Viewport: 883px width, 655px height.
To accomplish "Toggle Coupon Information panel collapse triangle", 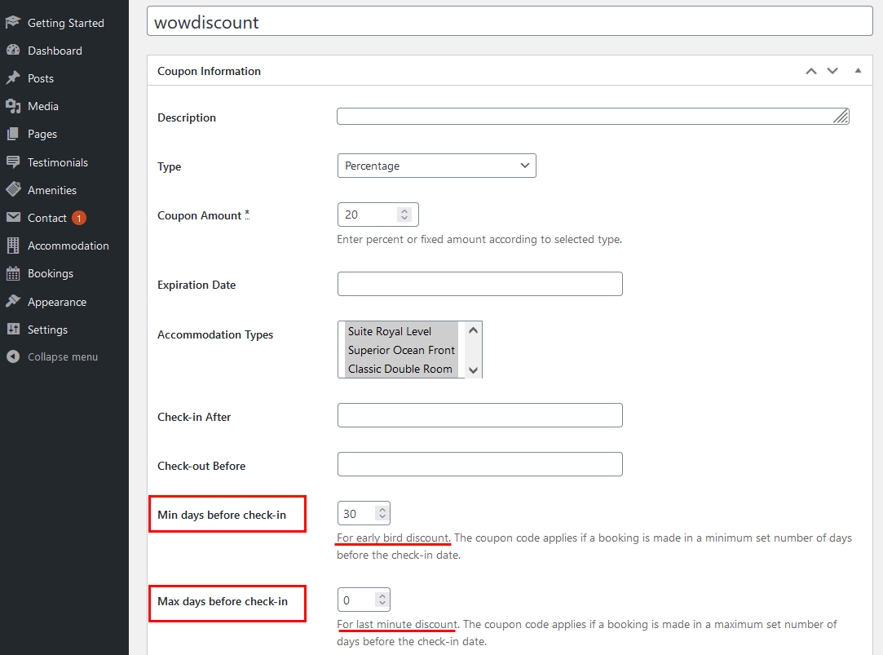I will (x=858, y=70).
